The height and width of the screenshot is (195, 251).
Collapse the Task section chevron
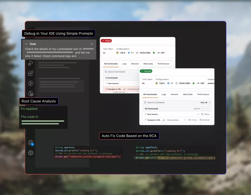tap(26, 44)
